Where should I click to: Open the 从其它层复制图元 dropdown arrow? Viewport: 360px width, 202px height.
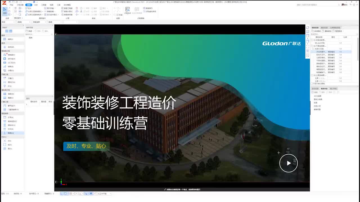[x=42, y=12]
